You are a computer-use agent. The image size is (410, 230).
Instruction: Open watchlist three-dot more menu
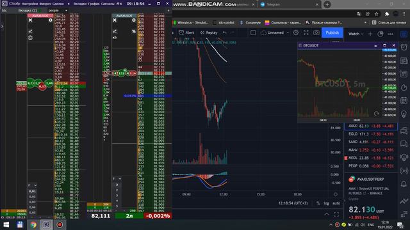(x=390, y=34)
